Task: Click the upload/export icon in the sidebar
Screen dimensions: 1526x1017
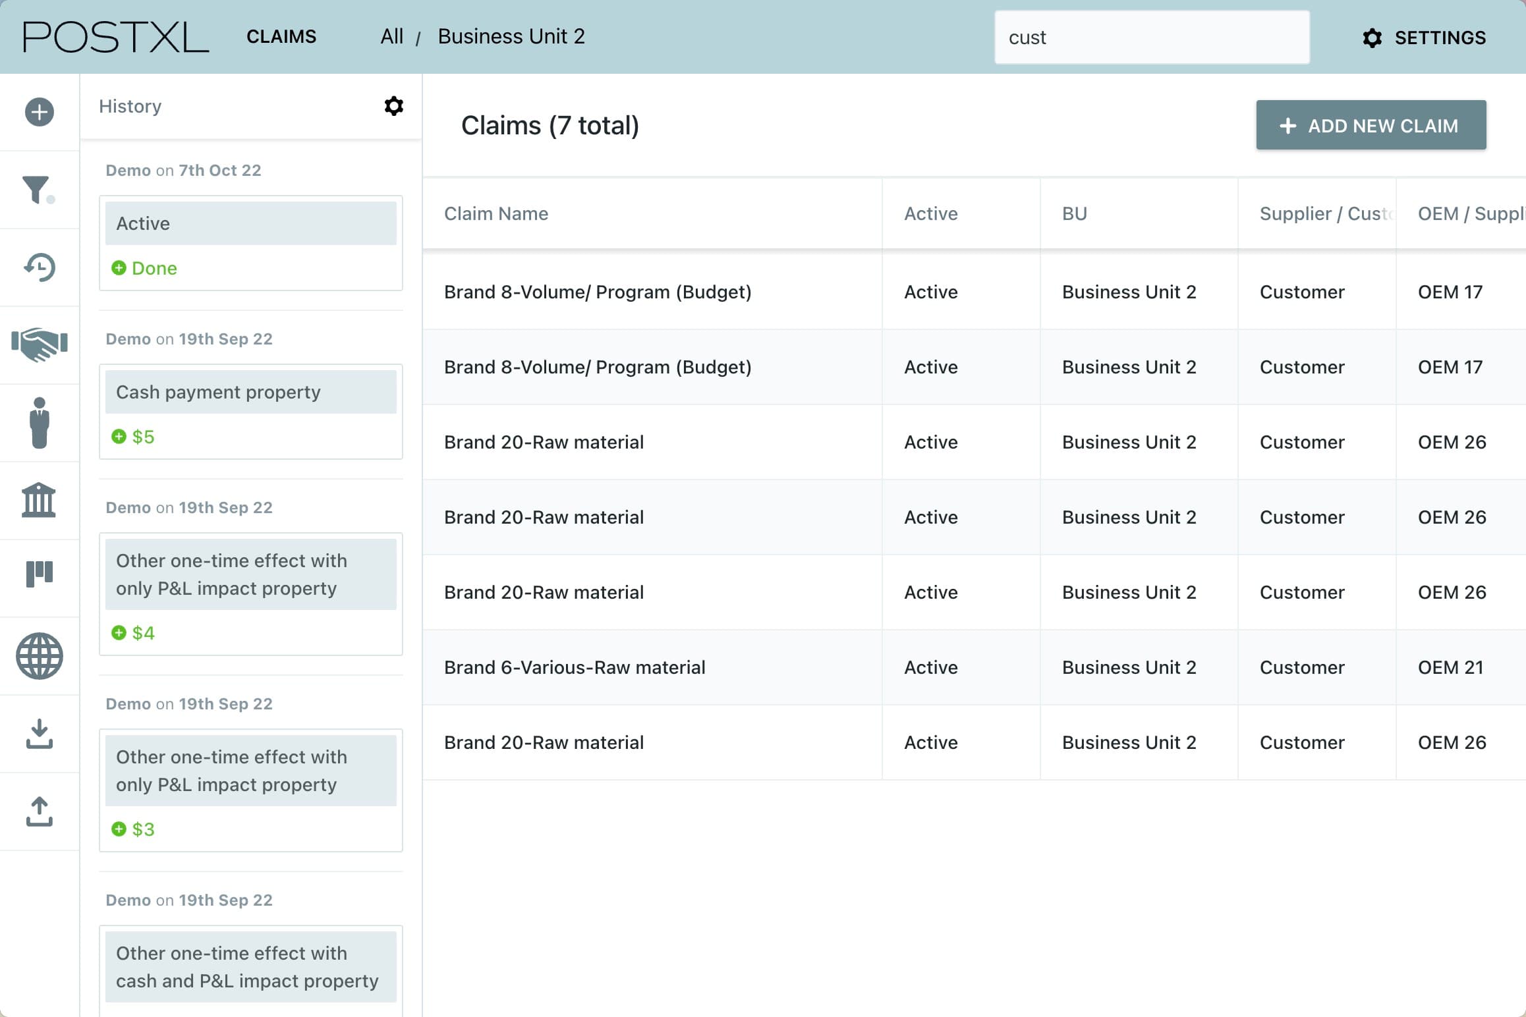Action: pyautogui.click(x=40, y=811)
